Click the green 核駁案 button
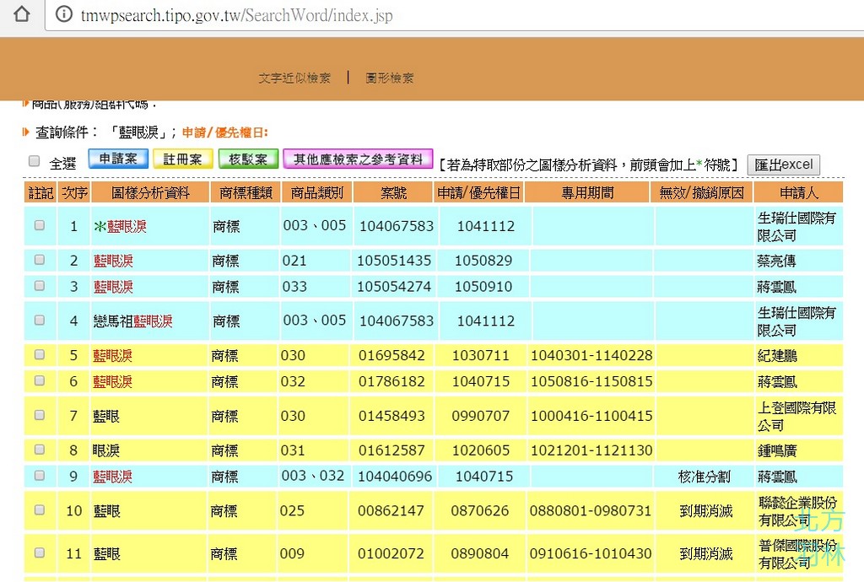 [x=248, y=159]
